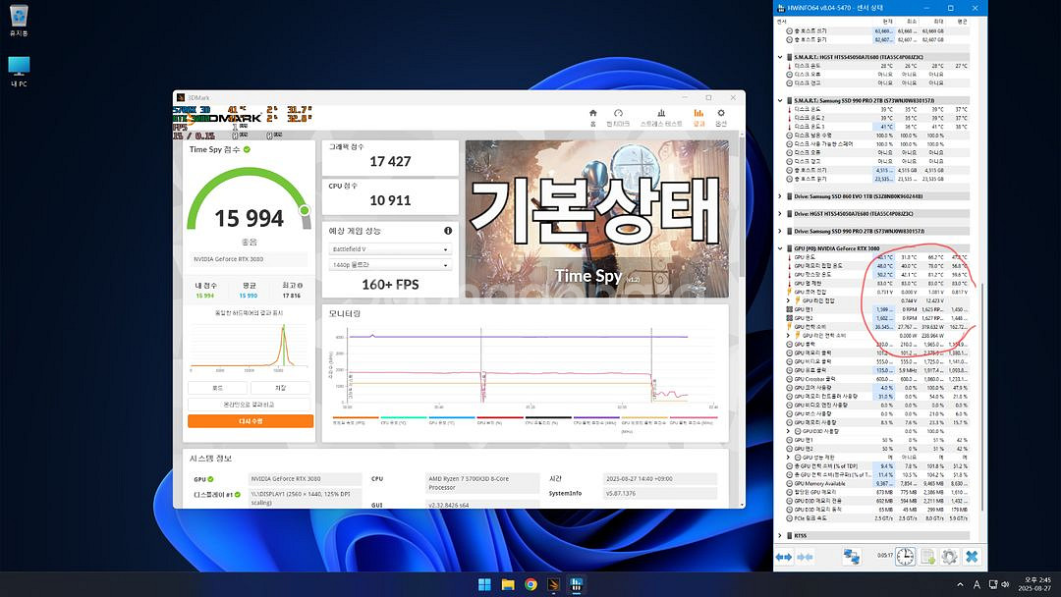Open the 1440p Ultra resolution dropdown
Image resolution: width=1061 pixels, height=597 pixels.
click(390, 265)
